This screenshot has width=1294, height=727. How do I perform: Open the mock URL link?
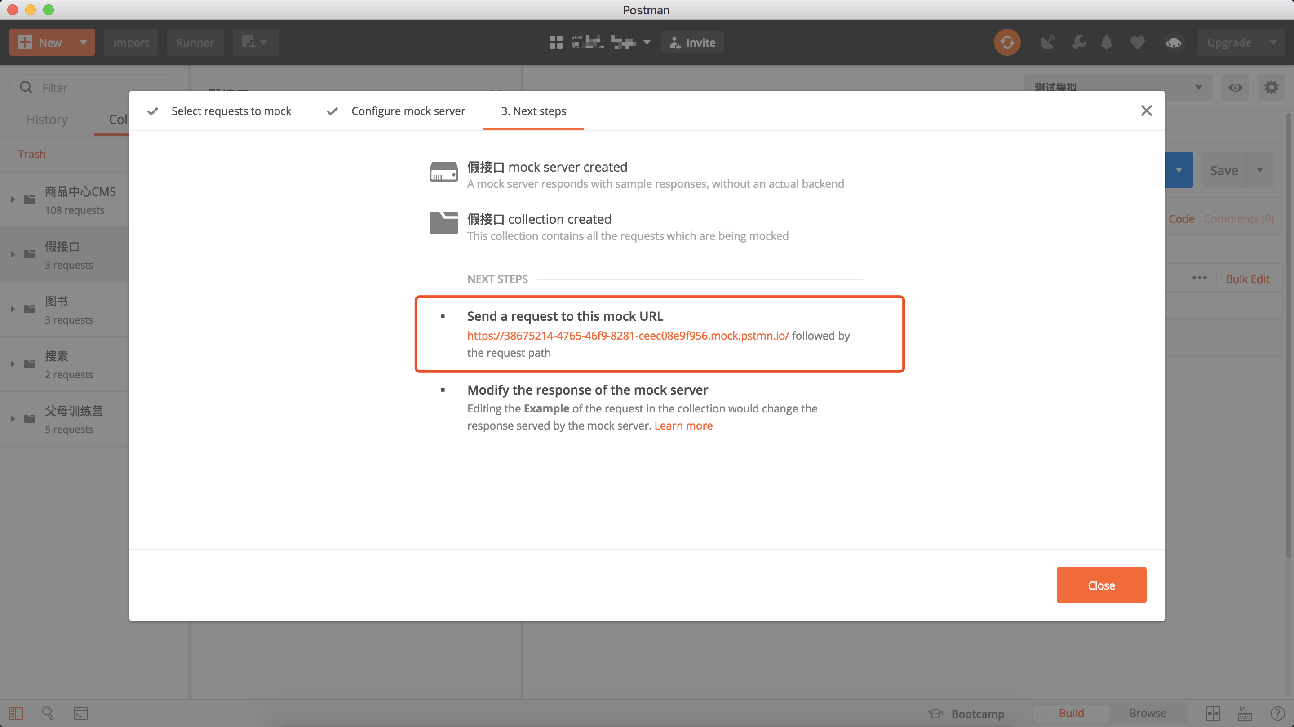pyautogui.click(x=628, y=336)
